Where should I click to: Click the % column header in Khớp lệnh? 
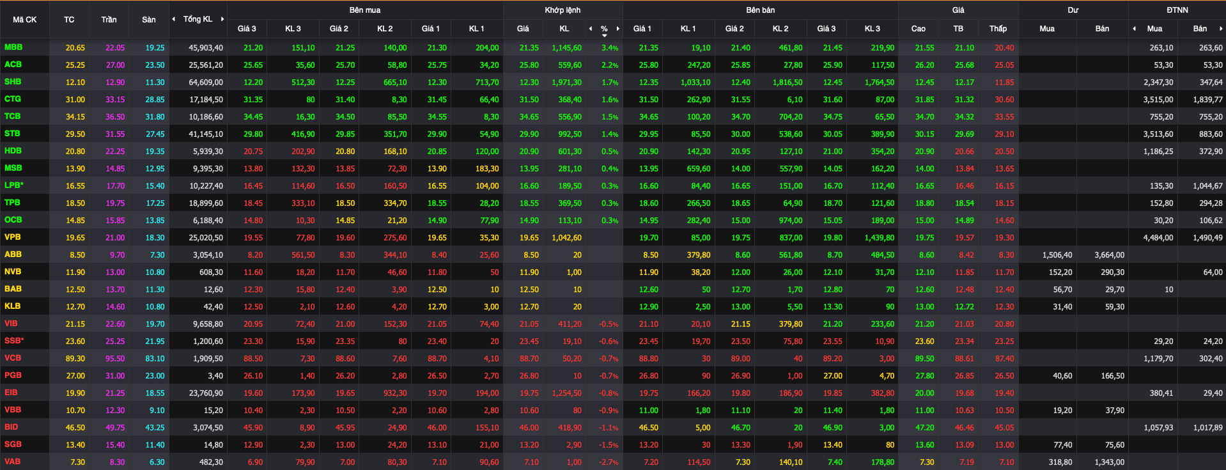point(604,29)
